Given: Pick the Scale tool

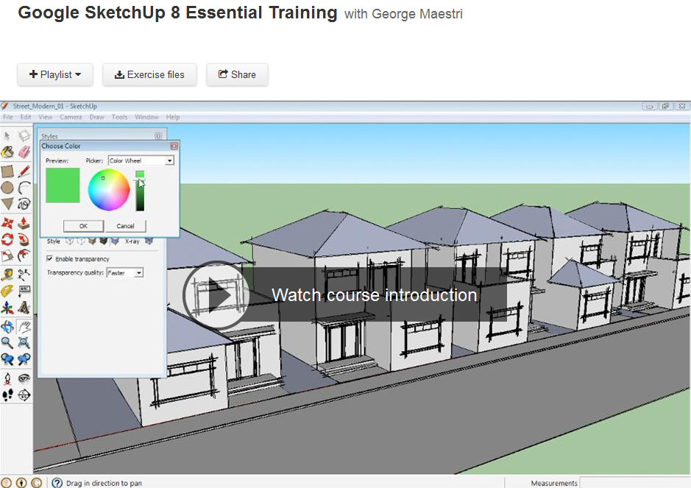Looking at the screenshot, I should [7, 255].
